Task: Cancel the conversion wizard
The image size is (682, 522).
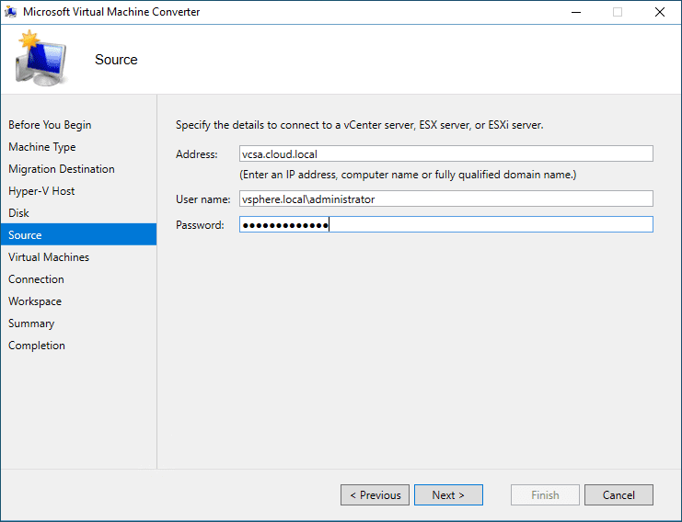Action: [618, 495]
